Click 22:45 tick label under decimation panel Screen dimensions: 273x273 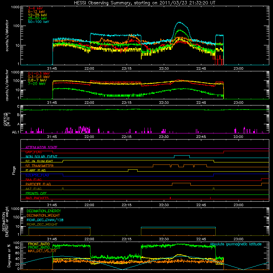click(x=201, y=239)
